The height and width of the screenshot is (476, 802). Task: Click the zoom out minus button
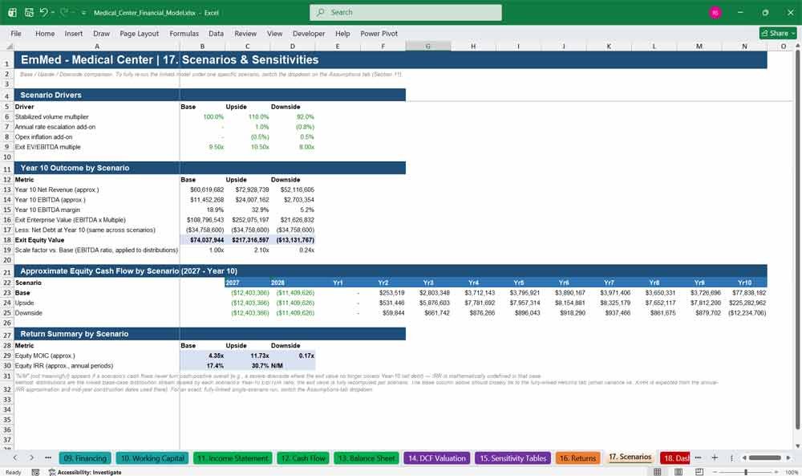[715, 472]
